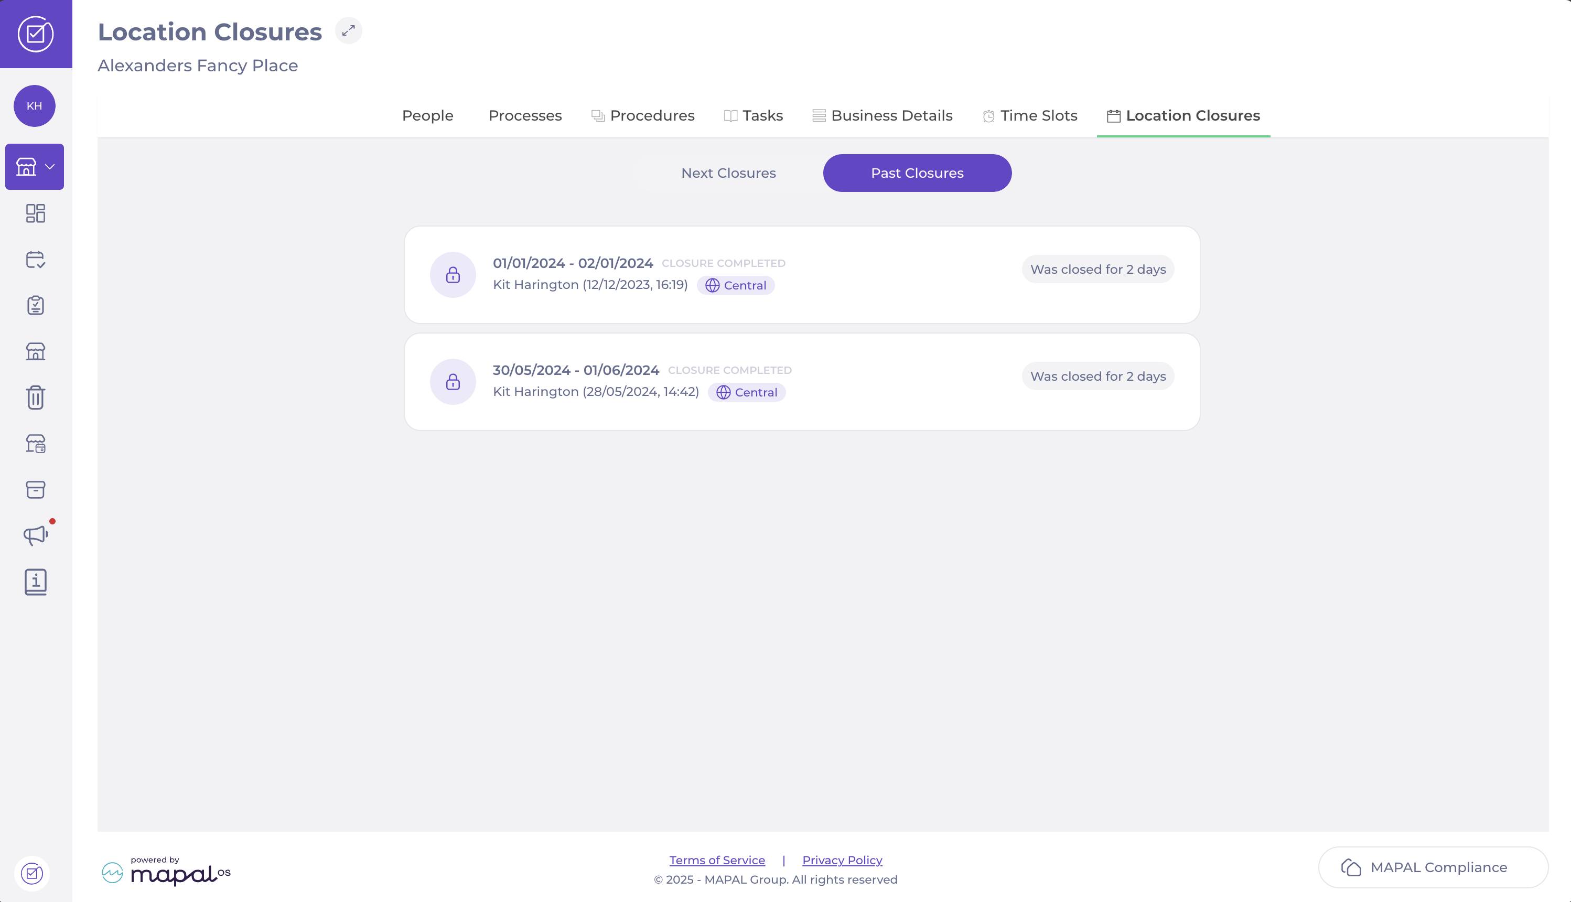The image size is (1571, 902).
Task: Click 'Was closed for 2 days' on 30/05/2024 row
Action: (1098, 377)
